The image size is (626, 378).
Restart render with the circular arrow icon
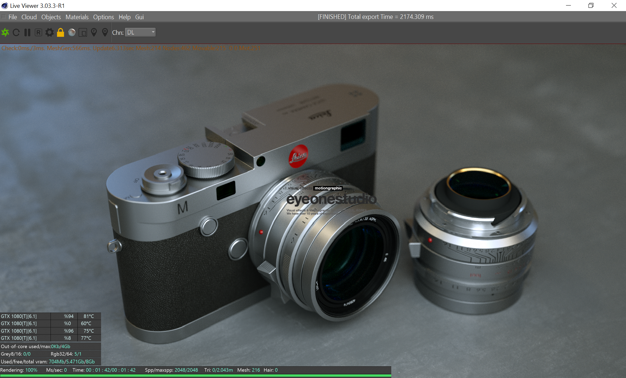(x=16, y=32)
